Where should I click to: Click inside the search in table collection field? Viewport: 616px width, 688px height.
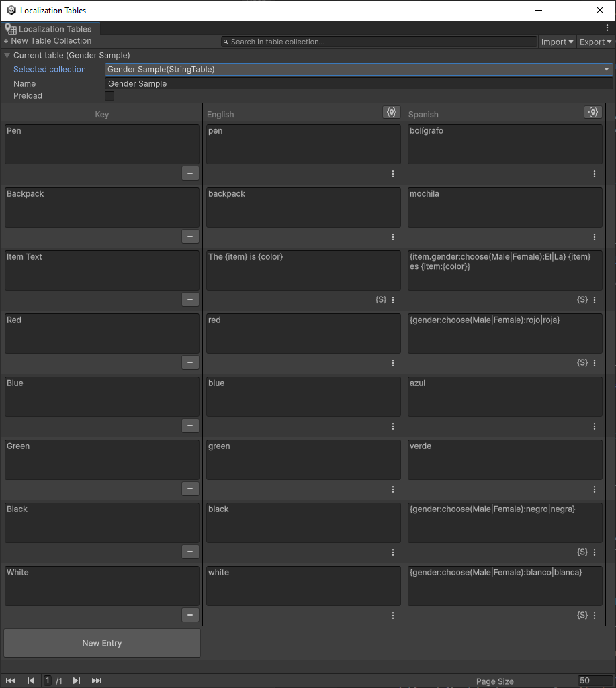point(376,42)
